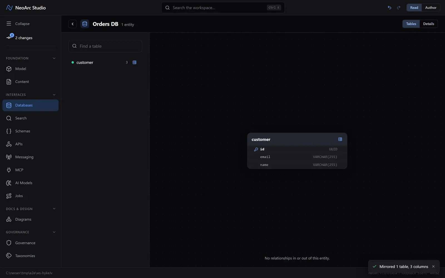The width and height of the screenshot is (445, 278).
Task: Click the primary key icon beside id
Action: click(256, 149)
